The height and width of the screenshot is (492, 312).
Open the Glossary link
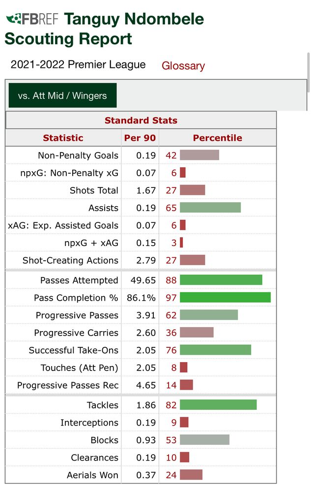coord(183,66)
